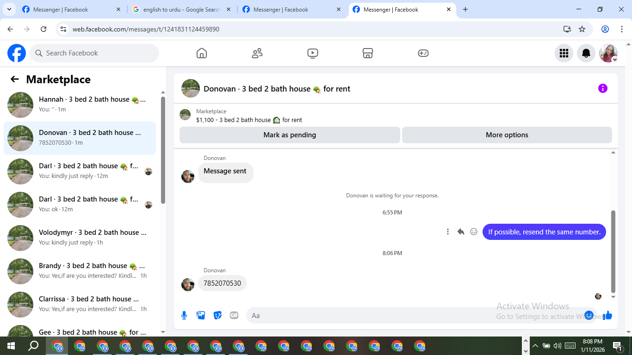Open the Windows Start menu
Image resolution: width=632 pixels, height=355 pixels.
pyautogui.click(x=11, y=346)
